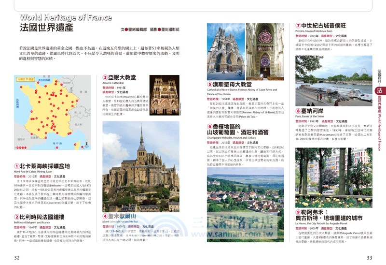The height and width of the screenshot is (265, 386).
Task: Open the Amiens Cathedral night photo
Action: coord(164,95)
